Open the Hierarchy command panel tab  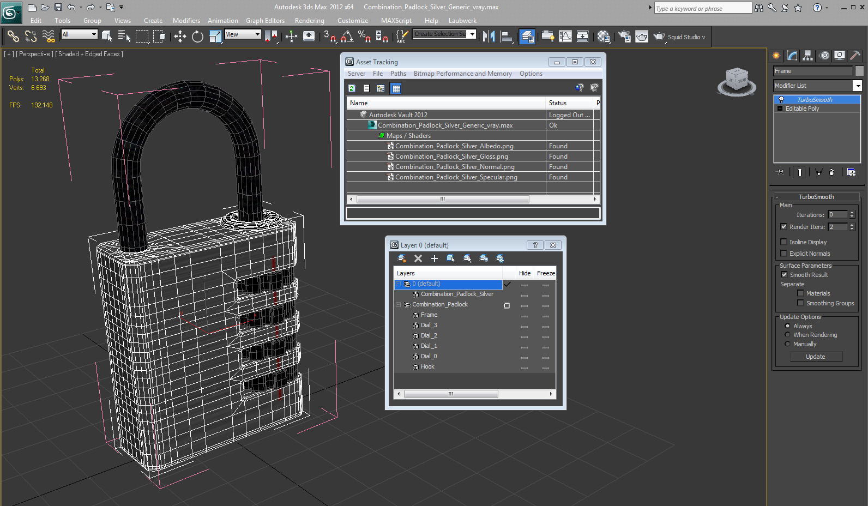click(x=808, y=56)
